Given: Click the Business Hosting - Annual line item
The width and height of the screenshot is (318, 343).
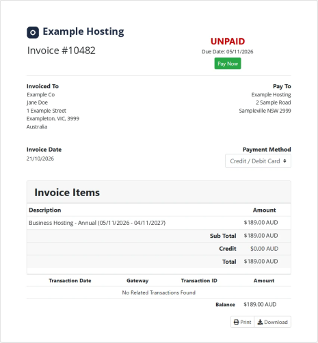Looking at the screenshot, I should tap(97, 223).
